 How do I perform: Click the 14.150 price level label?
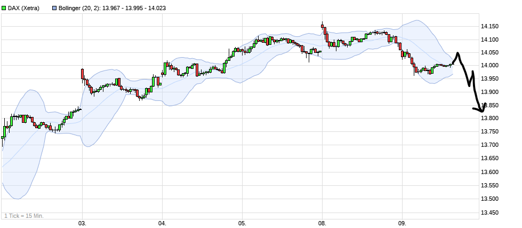point(489,26)
